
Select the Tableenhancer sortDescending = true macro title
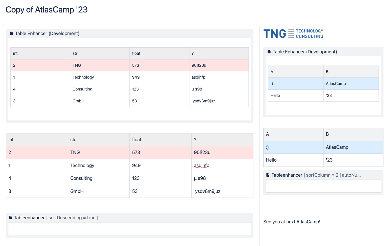58,218
